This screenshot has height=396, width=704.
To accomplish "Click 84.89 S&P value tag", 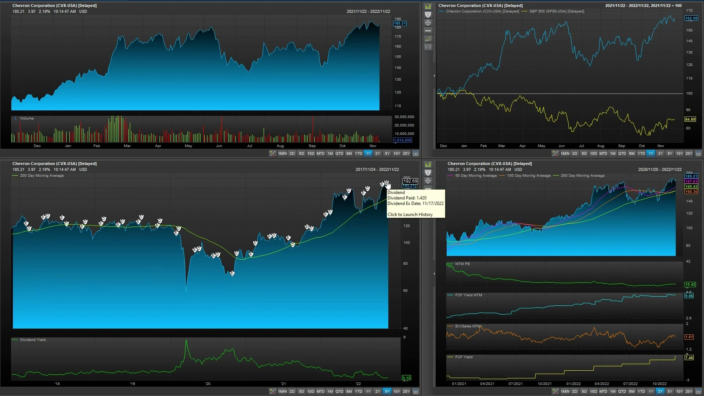I will click(x=690, y=119).
